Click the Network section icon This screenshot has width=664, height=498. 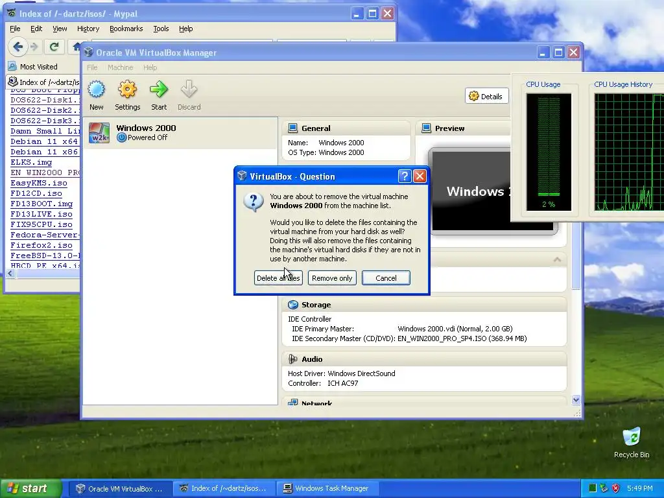point(292,403)
